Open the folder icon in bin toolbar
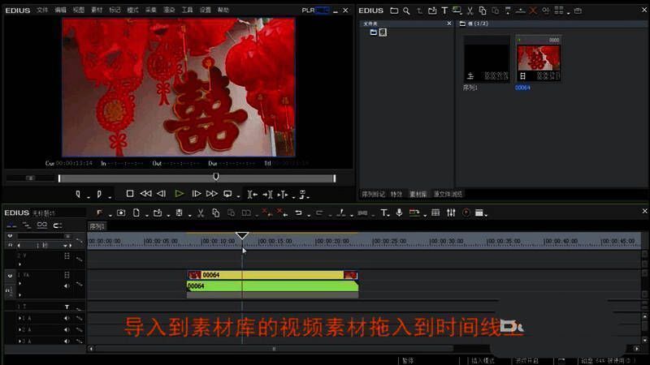This screenshot has height=365, width=650. 394,11
